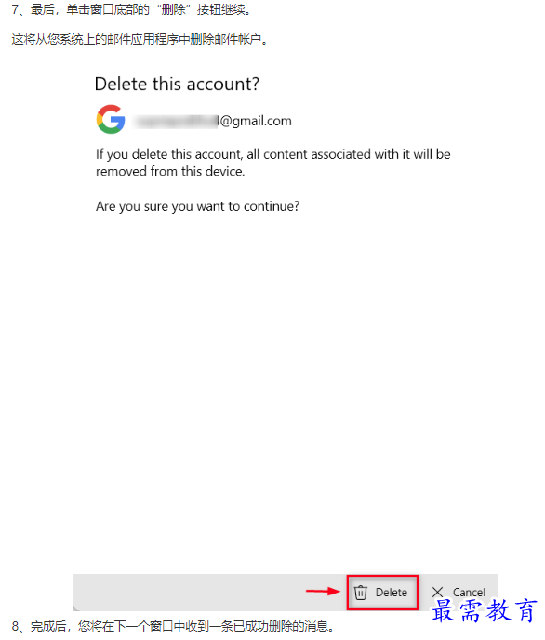Click the X icon next to Cancel
545x640 pixels.
pos(437,592)
